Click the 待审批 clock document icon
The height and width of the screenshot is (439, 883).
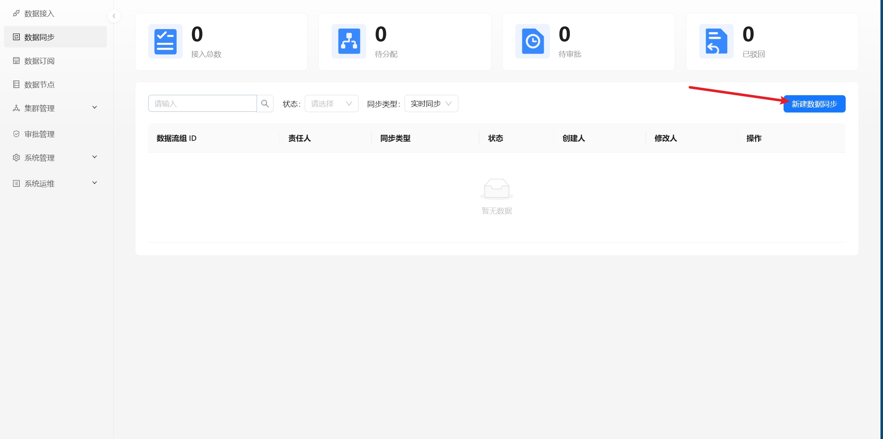pos(533,42)
